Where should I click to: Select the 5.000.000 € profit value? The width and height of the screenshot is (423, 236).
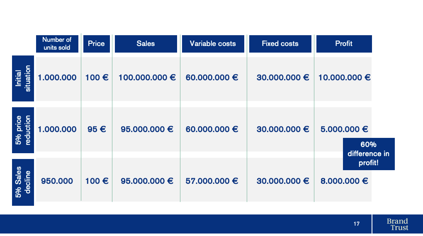(x=344, y=129)
